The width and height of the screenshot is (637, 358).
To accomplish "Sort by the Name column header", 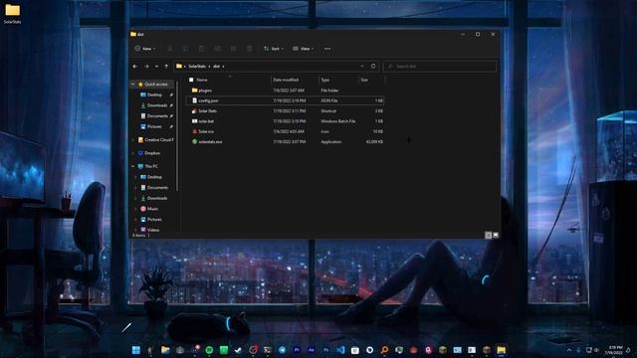I will [x=202, y=80].
